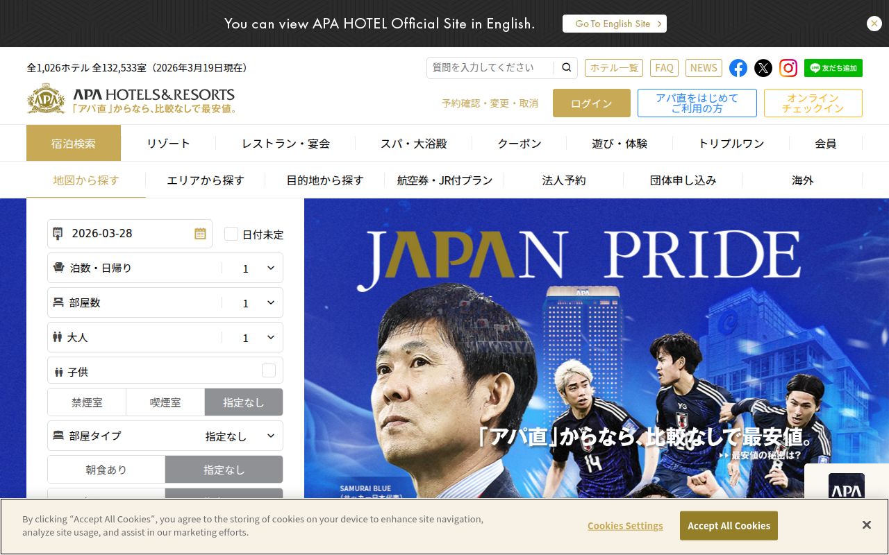Open the FAQ button
Image resolution: width=889 pixels, height=555 pixels.
(665, 68)
